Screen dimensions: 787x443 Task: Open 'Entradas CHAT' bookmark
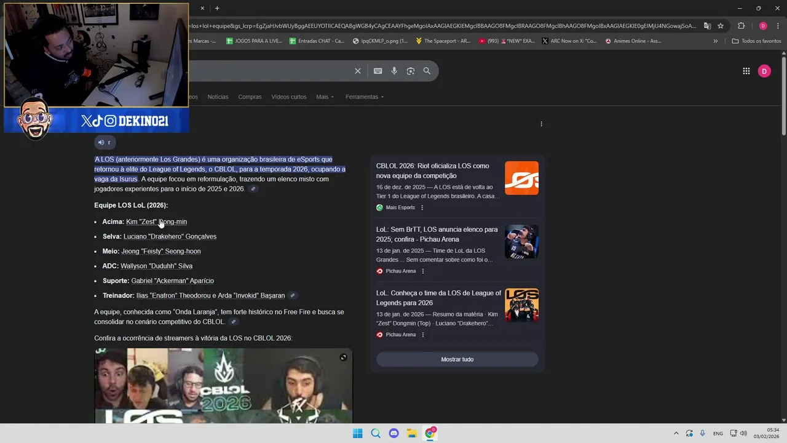pos(317,41)
